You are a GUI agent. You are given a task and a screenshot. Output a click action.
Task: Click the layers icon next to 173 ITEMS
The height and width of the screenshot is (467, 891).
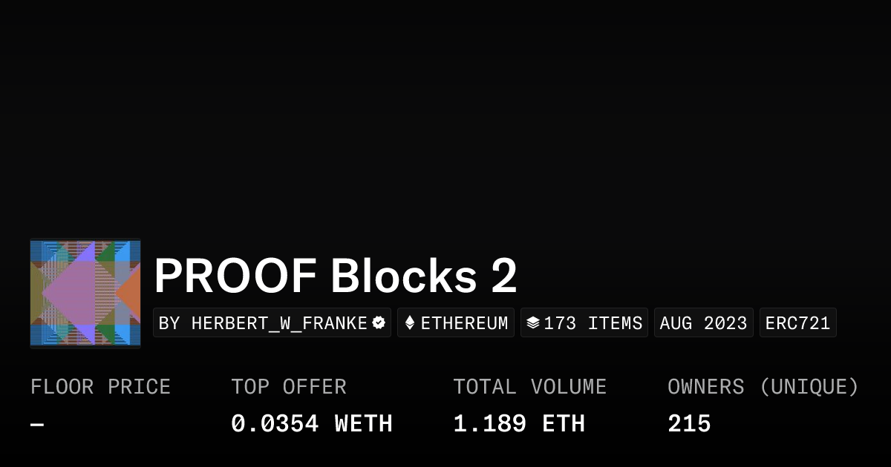532,322
